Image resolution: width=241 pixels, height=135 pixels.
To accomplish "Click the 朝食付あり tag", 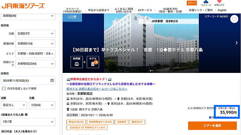I will click(137, 122).
